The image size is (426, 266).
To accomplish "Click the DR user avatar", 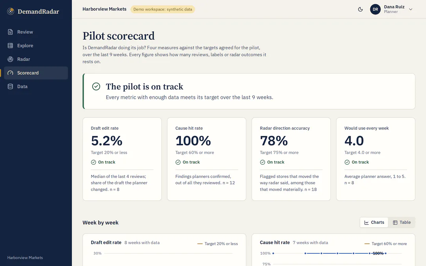I will [375, 9].
